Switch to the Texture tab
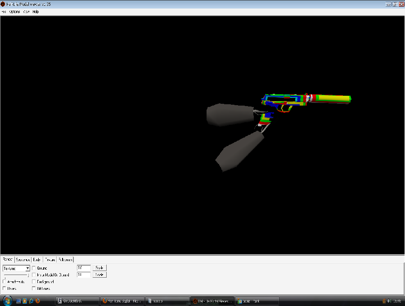The image size is (405, 306). (50, 260)
